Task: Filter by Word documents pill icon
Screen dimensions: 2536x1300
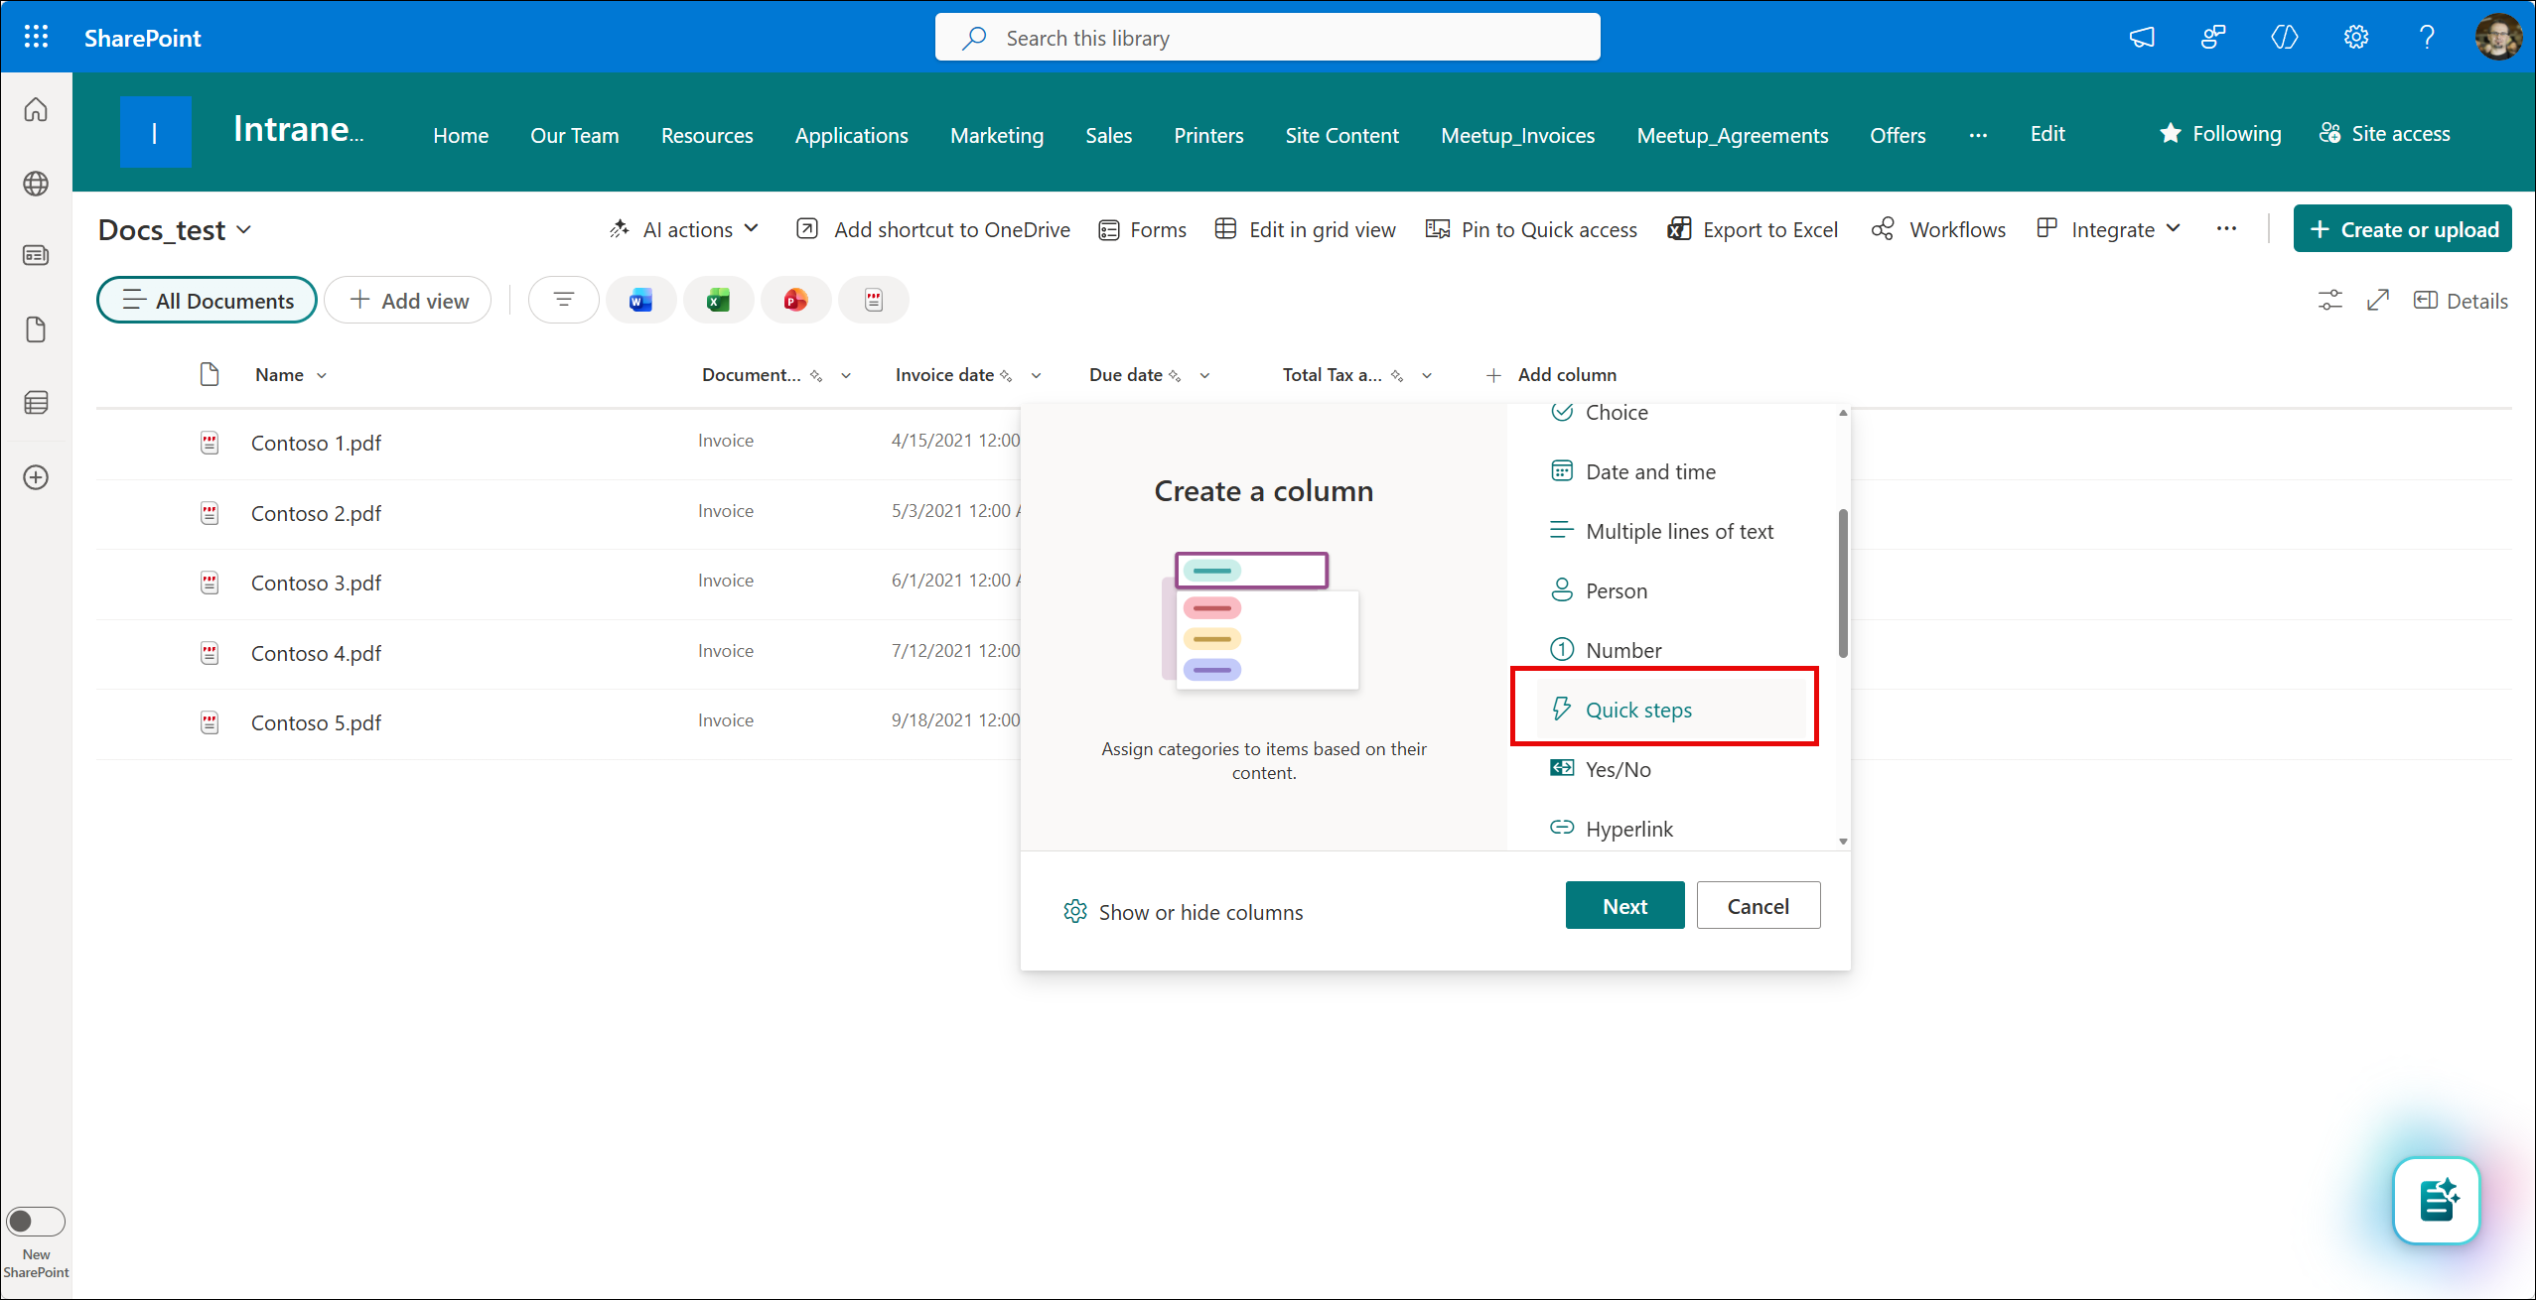Action: (640, 300)
